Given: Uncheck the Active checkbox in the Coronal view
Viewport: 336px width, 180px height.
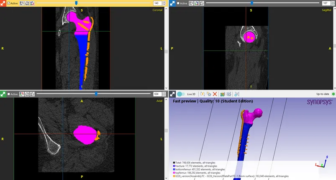Looking at the screenshot, I should tap(9, 3).
